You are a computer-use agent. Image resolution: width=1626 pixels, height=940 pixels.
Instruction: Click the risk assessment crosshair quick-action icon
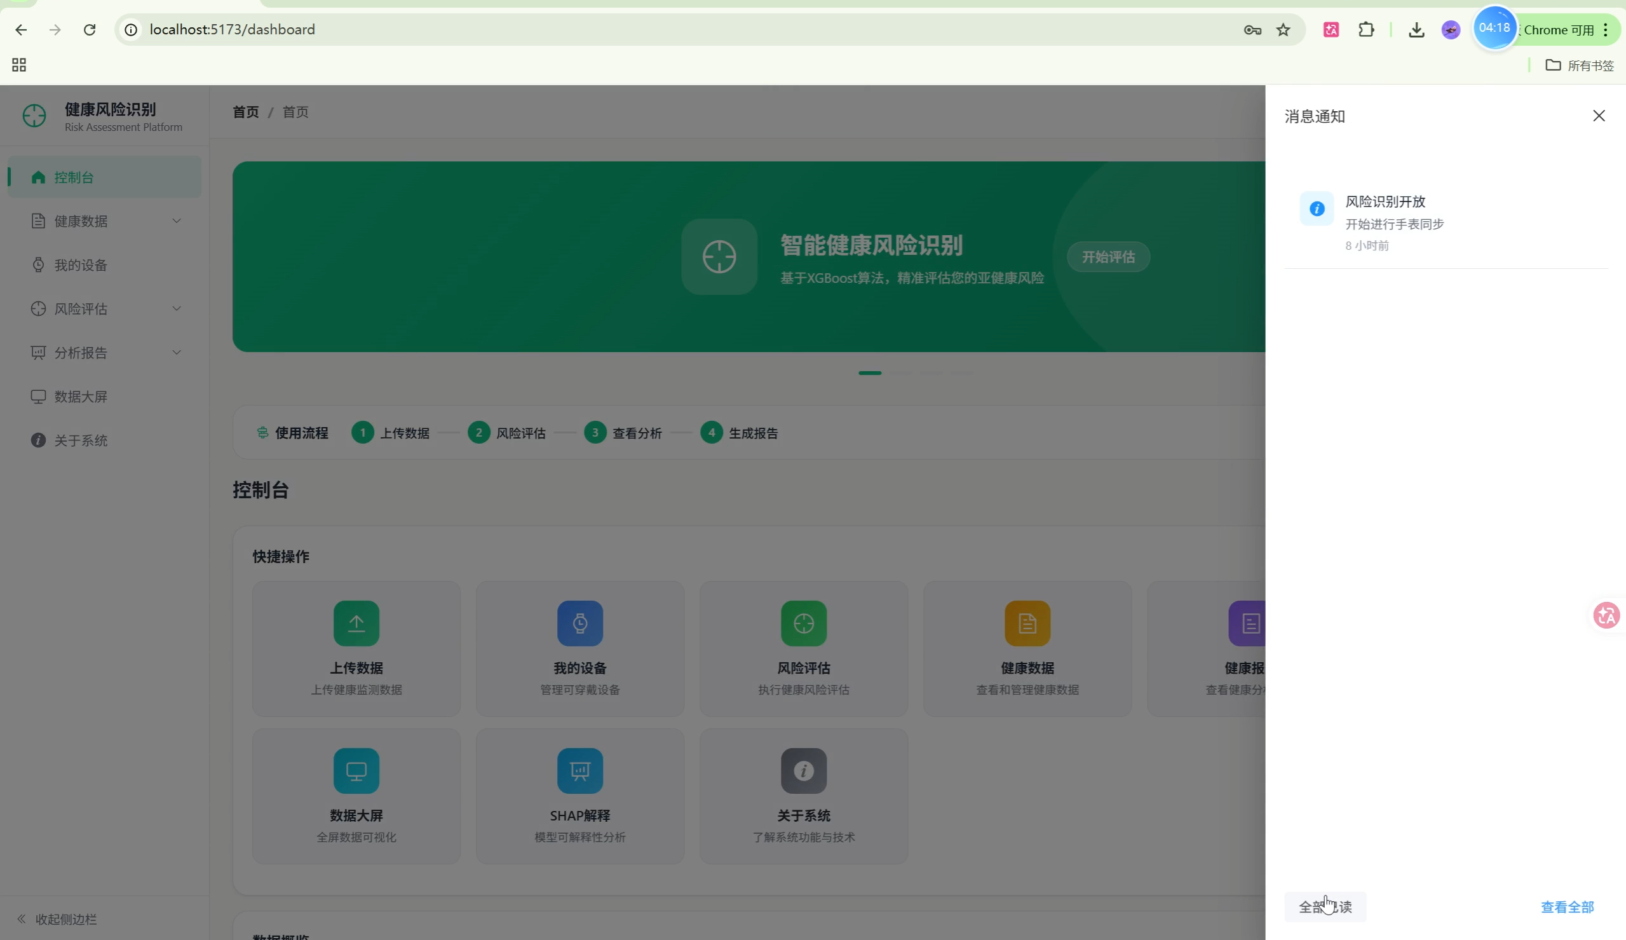[803, 623]
